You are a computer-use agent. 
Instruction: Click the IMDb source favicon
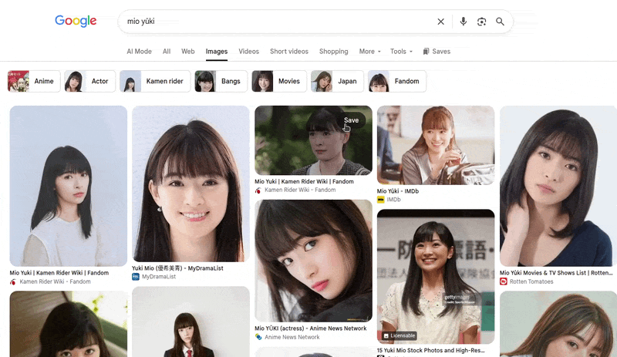(380, 200)
